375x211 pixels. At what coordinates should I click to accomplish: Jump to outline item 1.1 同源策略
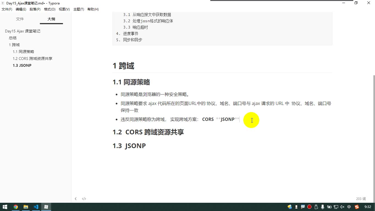coord(23,52)
